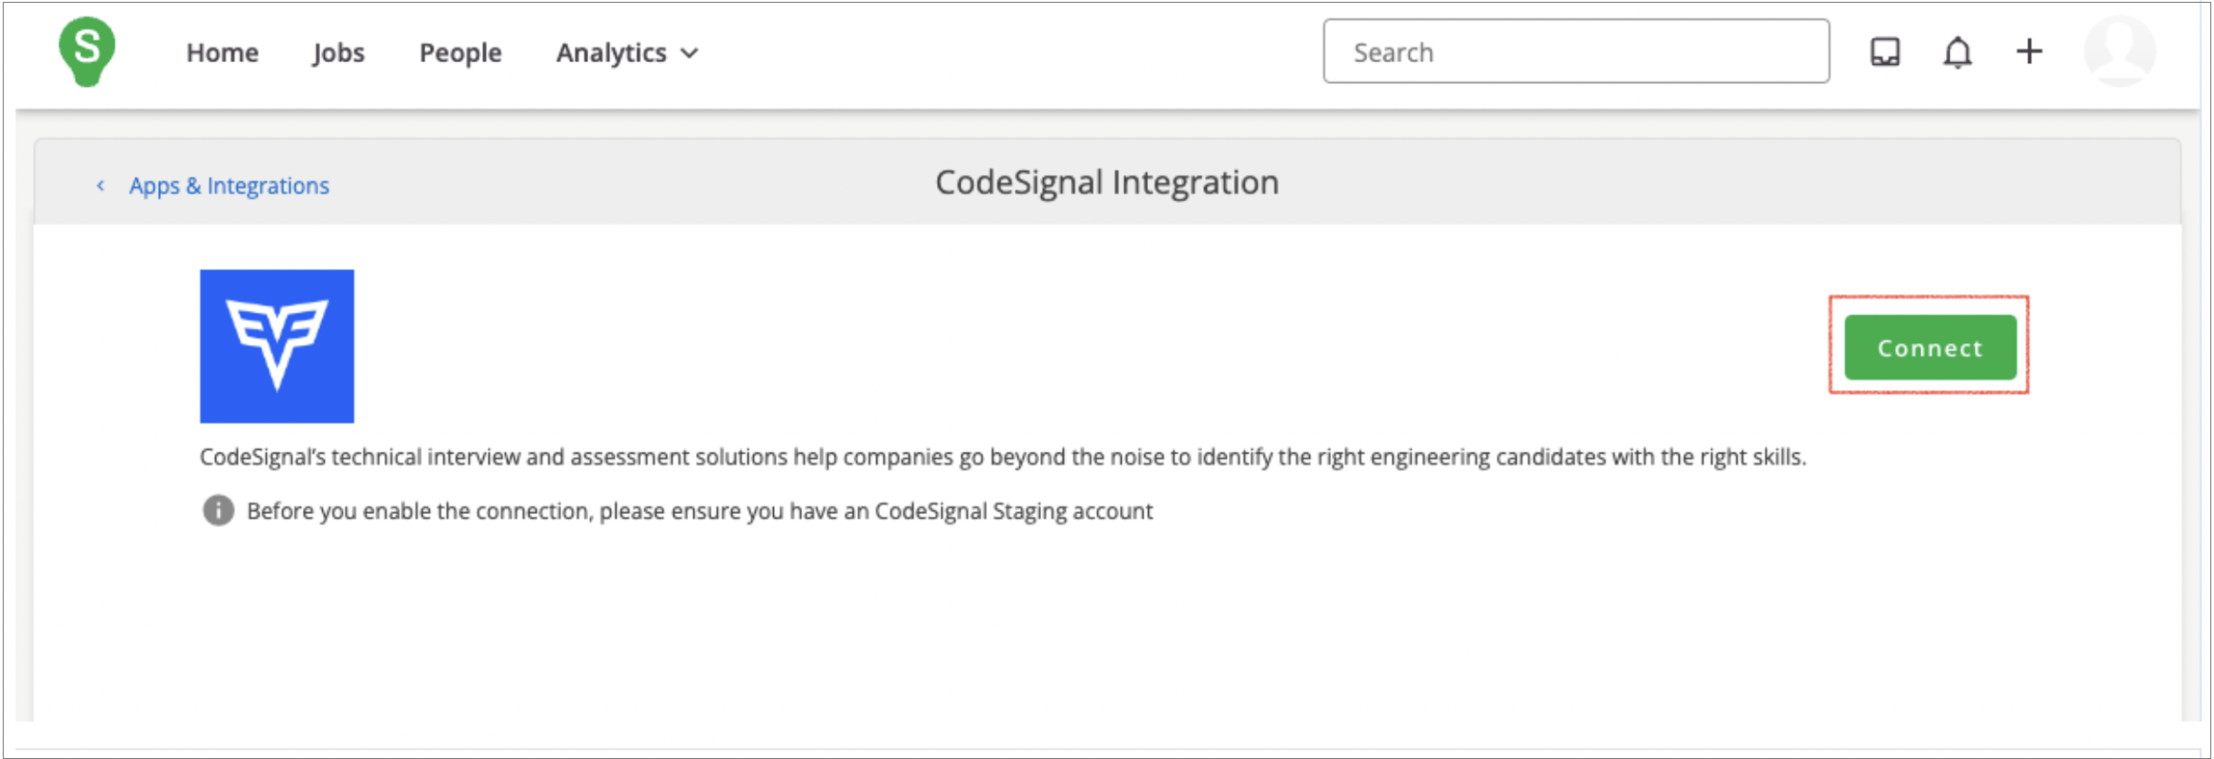Open the Home page
2214x759 pixels.
pos(222,53)
